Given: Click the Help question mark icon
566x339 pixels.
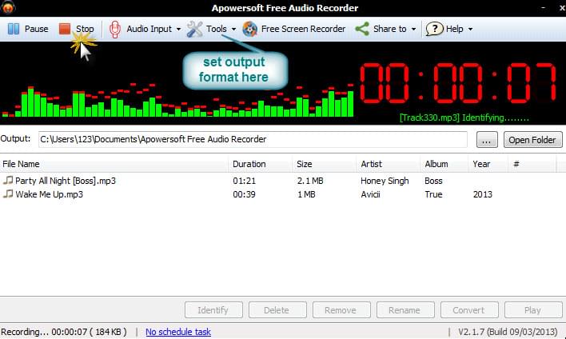Looking at the screenshot, I should coord(434,29).
